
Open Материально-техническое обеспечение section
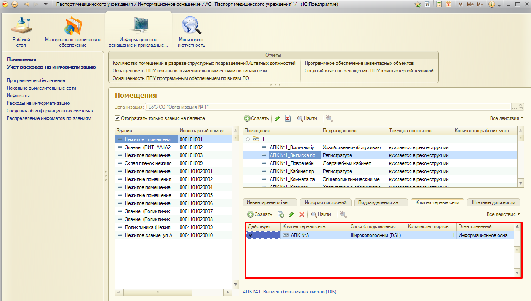[x=73, y=32]
